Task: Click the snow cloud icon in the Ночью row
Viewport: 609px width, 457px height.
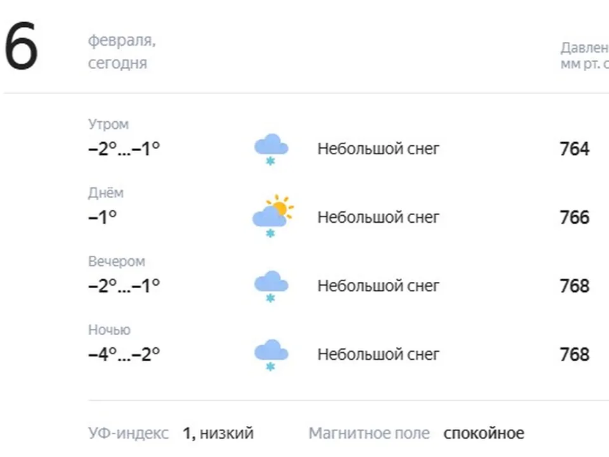Action: click(271, 348)
